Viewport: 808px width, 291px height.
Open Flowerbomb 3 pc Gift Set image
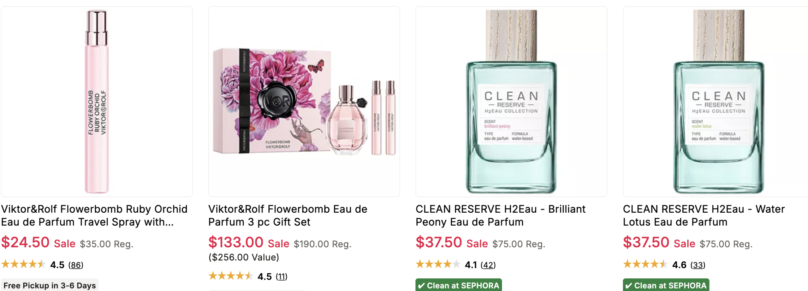point(304,102)
